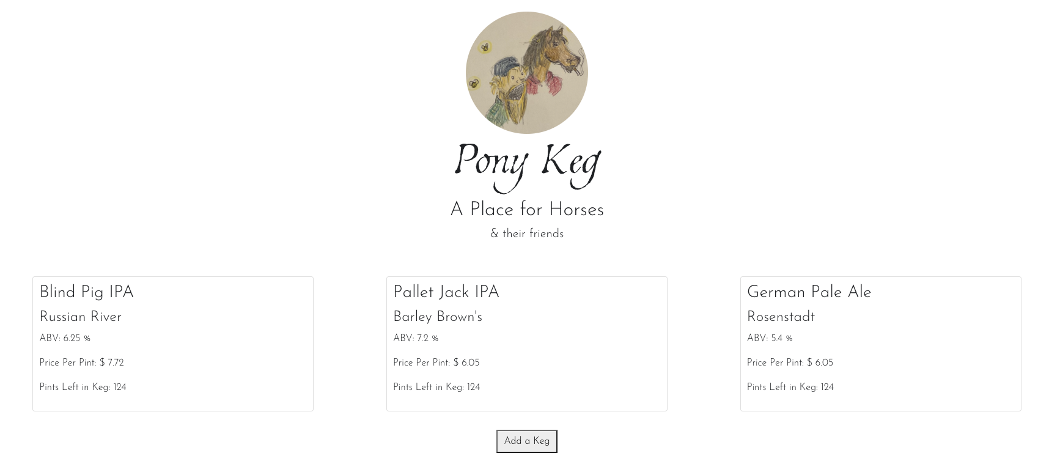This screenshot has height=464, width=1049.
Task: Click the '& their friends' tagline
Action: click(526, 234)
